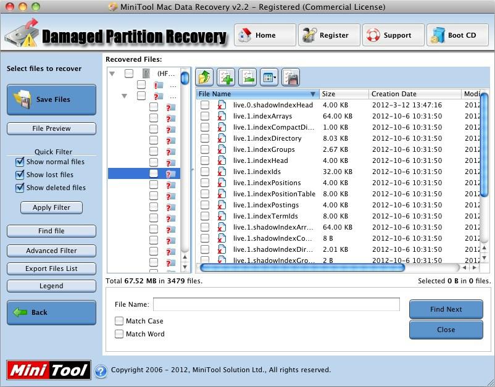The image size is (495, 387).
Task: Click the file icon of live.1.indexPostings
Action: tap(222, 205)
